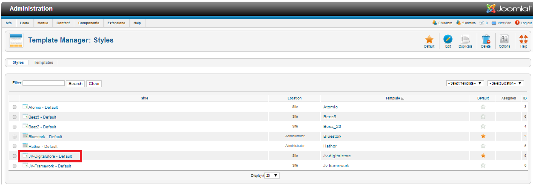Open the Jv-digitalstore template link
Screen dimensions: 533x187
tap(337, 156)
